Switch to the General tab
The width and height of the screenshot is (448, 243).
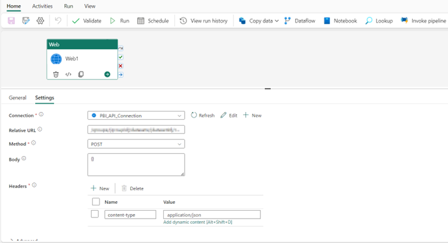pos(17,98)
